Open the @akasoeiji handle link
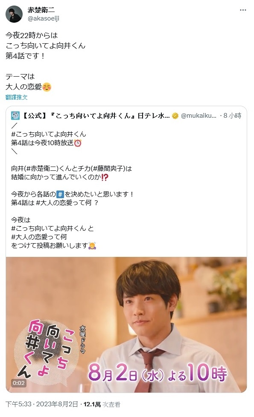 point(44,18)
